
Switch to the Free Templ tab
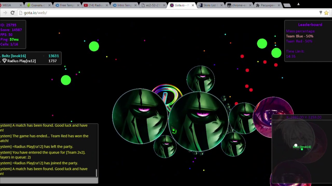[66, 5]
